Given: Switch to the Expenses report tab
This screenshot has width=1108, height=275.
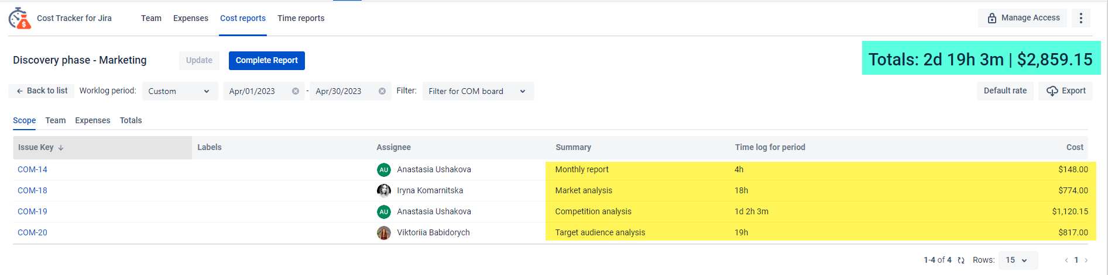Looking at the screenshot, I should coord(92,120).
